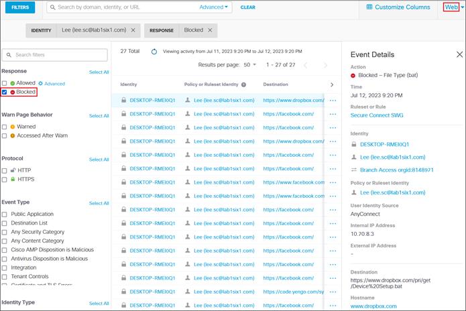Click the red Blocked action icon in Event Details
The image size is (466, 311).
tap(353, 76)
